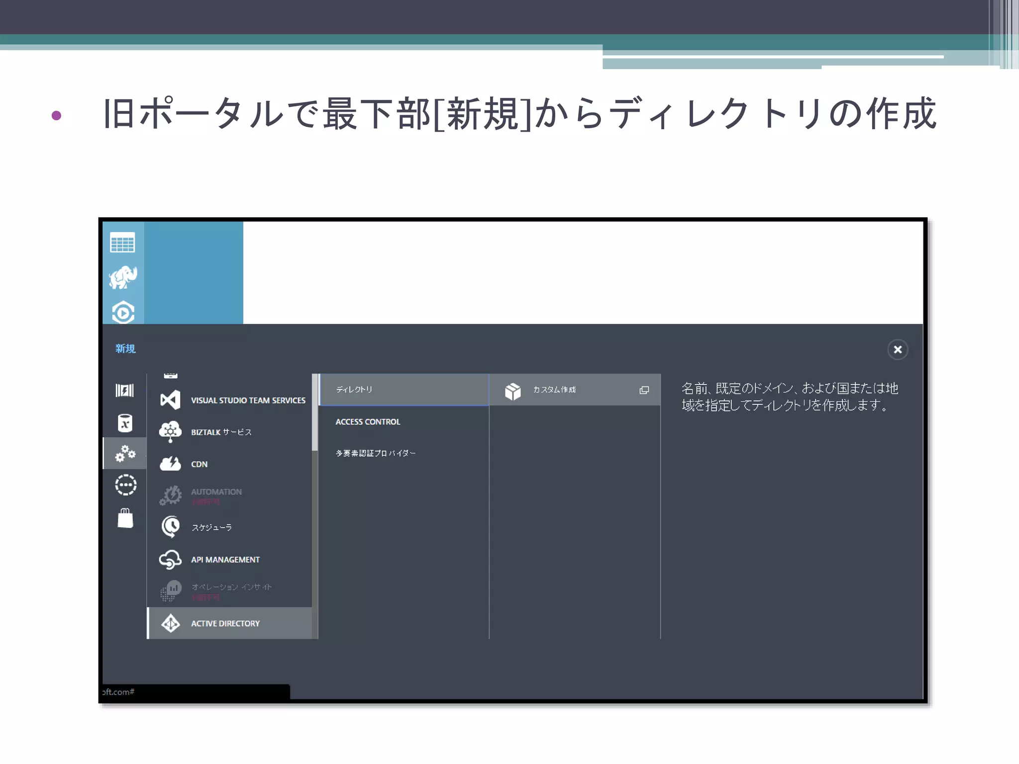Click the BizTalk service cloud icon
This screenshot has height=764, width=1019.
170,432
